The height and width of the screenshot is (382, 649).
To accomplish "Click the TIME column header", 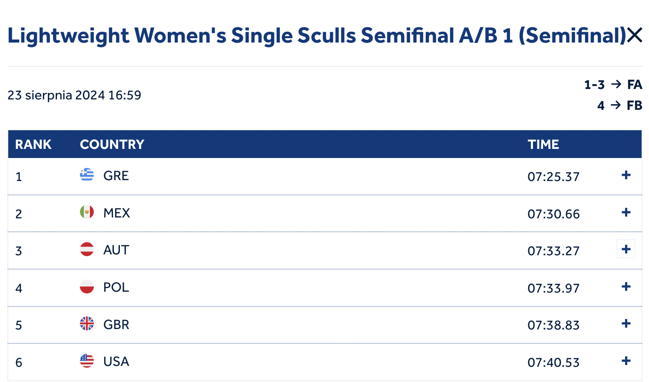I will coord(543,145).
